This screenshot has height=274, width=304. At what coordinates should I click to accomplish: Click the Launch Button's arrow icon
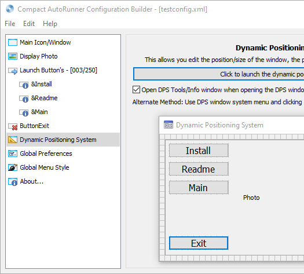13,71
